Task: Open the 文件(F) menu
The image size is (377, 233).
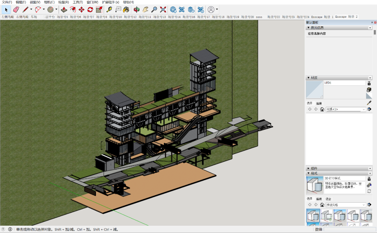Action: coord(7,2)
